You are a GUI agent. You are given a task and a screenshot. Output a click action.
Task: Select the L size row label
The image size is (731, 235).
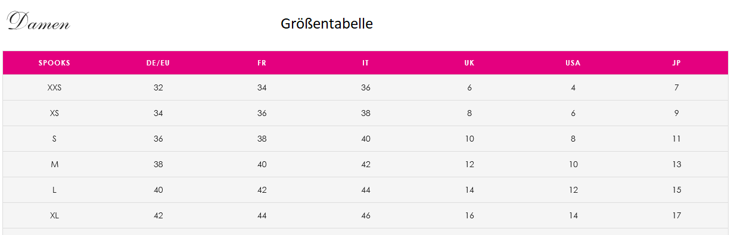click(54, 190)
